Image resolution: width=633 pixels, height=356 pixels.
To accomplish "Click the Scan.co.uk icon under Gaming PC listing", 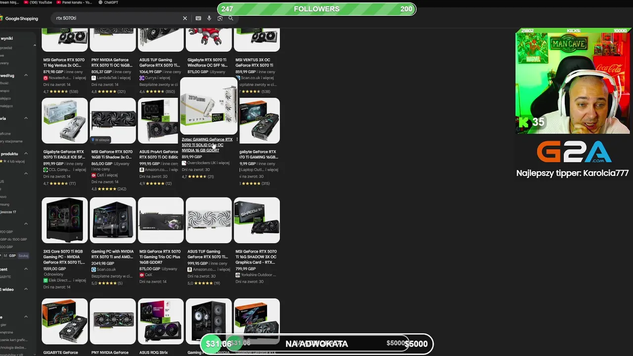I will (x=93, y=269).
